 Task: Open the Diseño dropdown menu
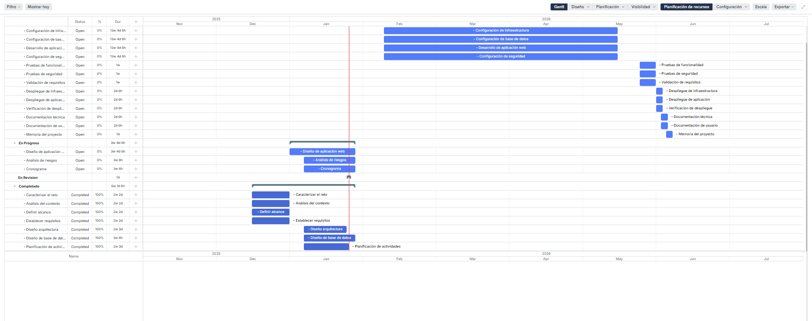click(580, 7)
